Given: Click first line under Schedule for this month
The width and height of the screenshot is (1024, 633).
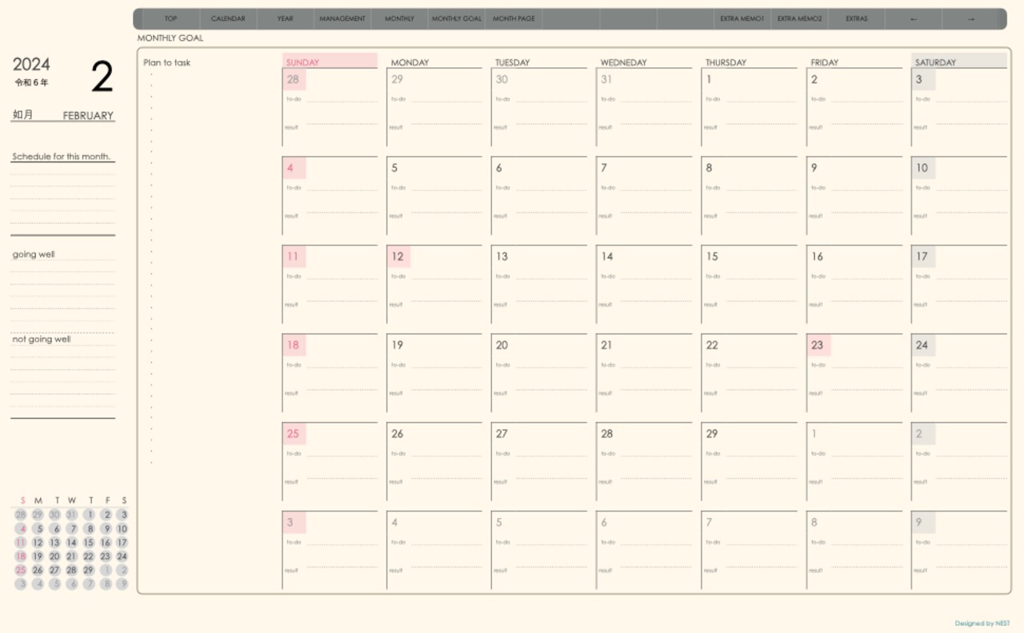Looking at the screenshot, I should 62,173.
